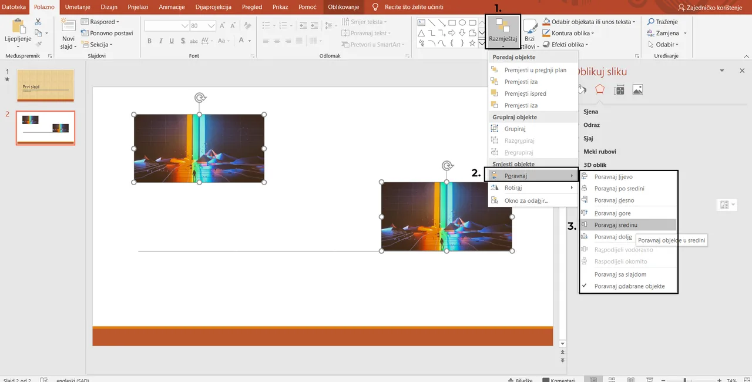Open the Raspored layout dropdown
The width and height of the screenshot is (752, 382).
pyautogui.click(x=100, y=22)
